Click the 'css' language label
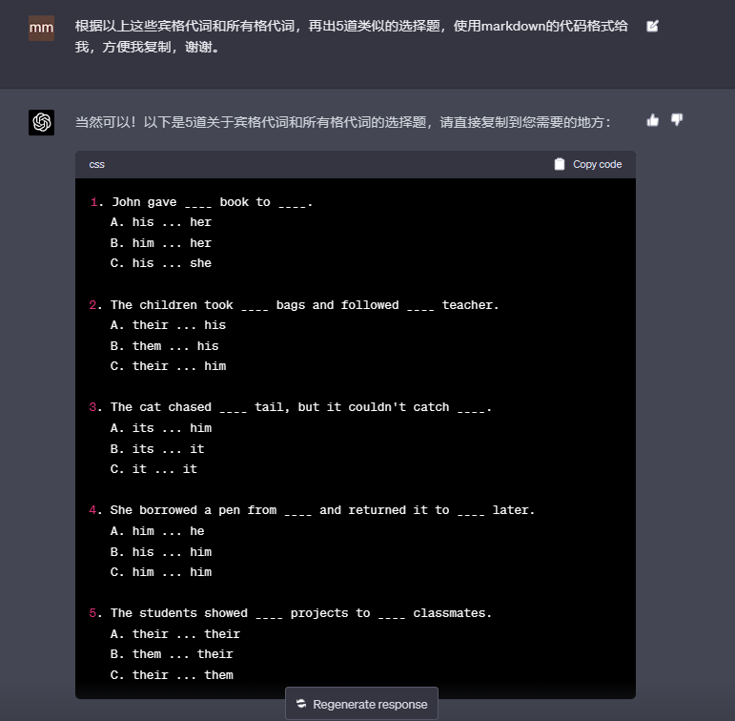Image resolution: width=735 pixels, height=721 pixels. [96, 165]
